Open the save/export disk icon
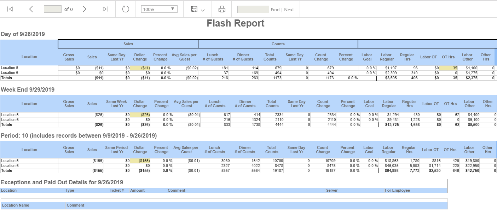The height and width of the screenshot is (214, 497). (194, 9)
